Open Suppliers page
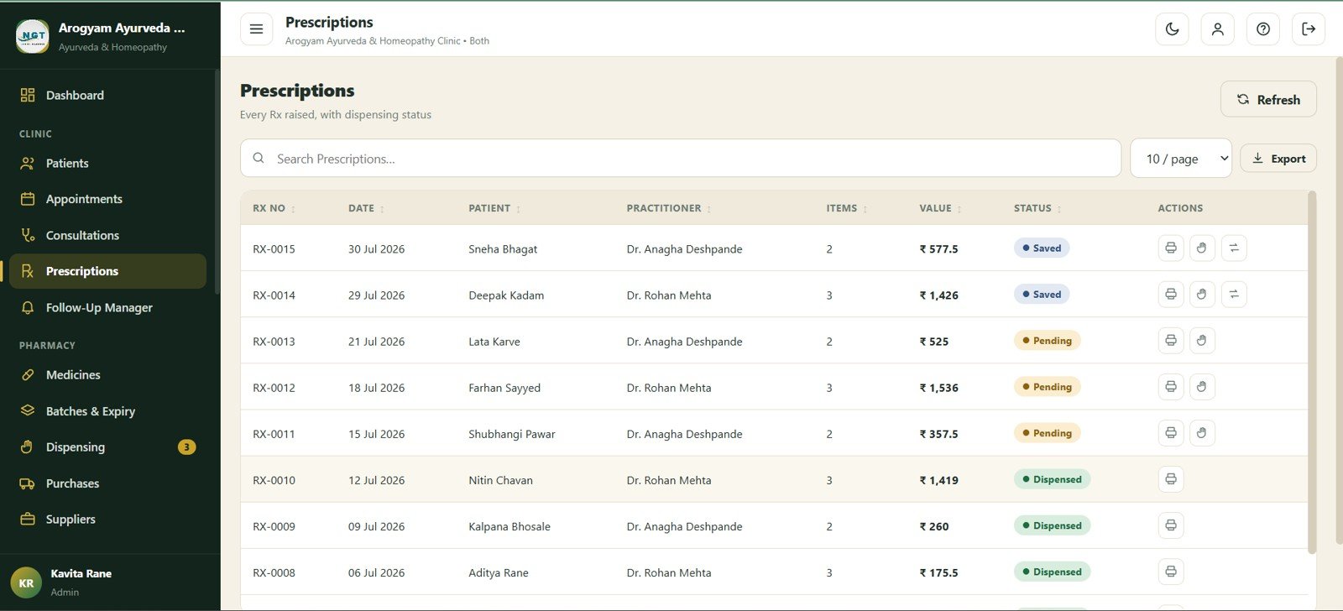This screenshot has width=1343, height=611. 107,519
